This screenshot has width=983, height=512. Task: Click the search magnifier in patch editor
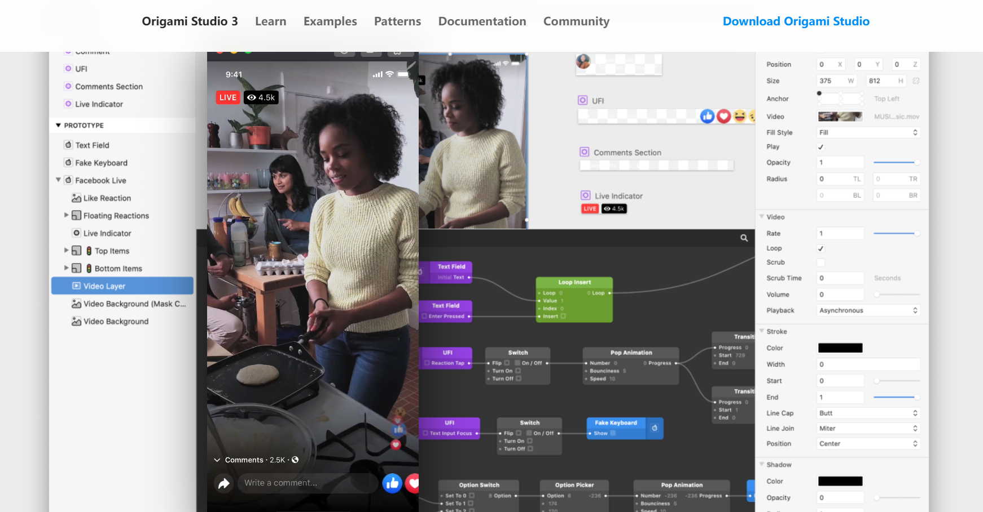tap(744, 238)
